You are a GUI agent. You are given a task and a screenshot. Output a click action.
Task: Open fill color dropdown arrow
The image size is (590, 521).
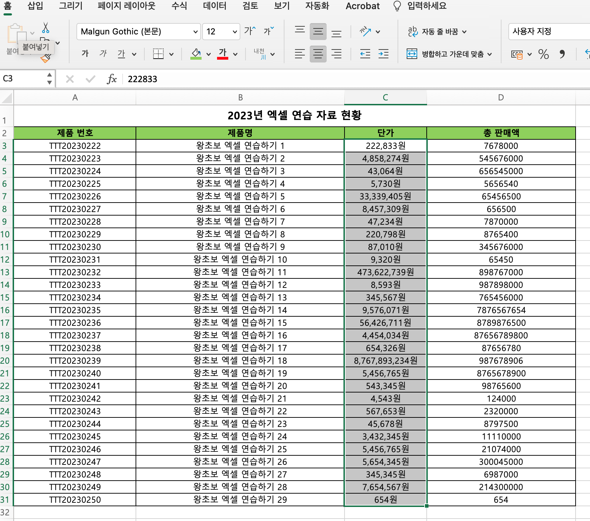(x=209, y=54)
